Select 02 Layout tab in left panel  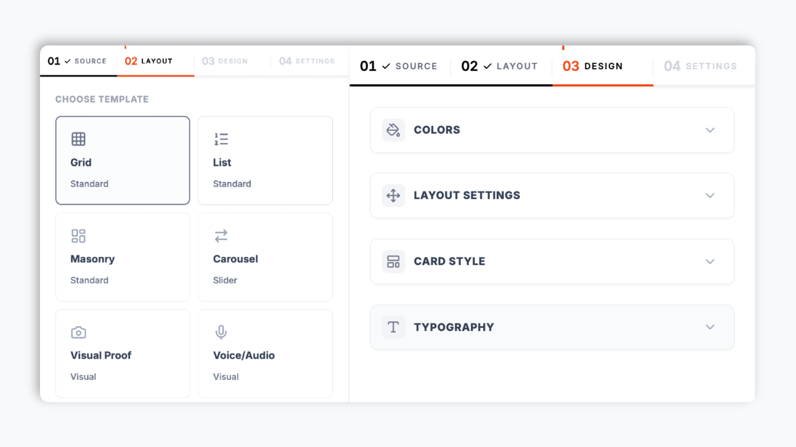click(x=156, y=61)
